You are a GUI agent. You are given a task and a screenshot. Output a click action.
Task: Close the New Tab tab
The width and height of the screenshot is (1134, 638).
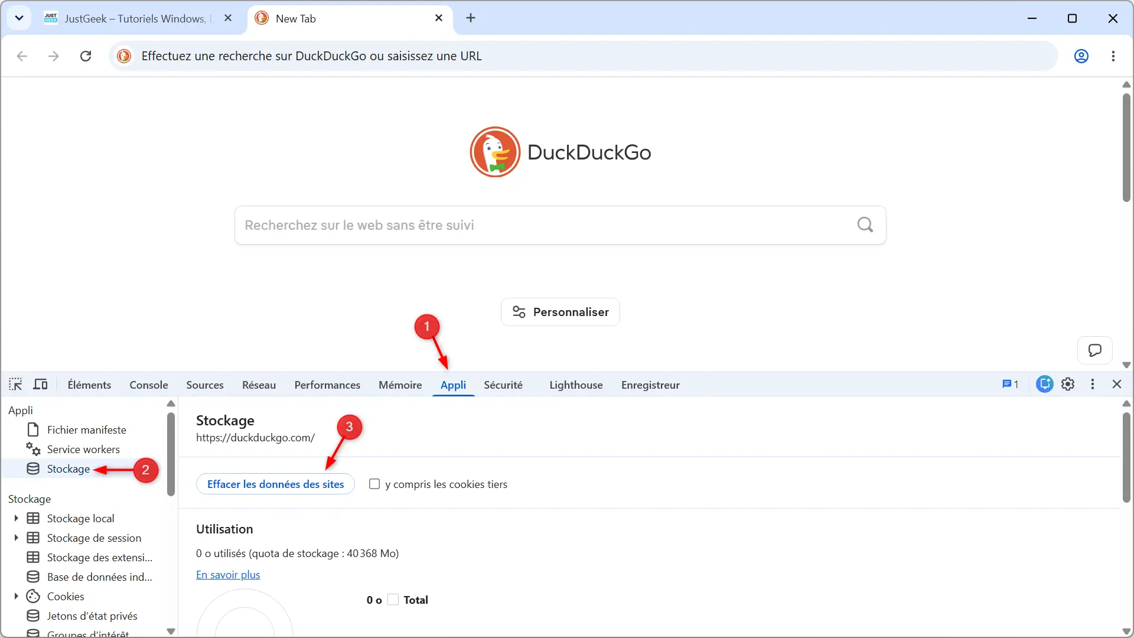(x=439, y=18)
